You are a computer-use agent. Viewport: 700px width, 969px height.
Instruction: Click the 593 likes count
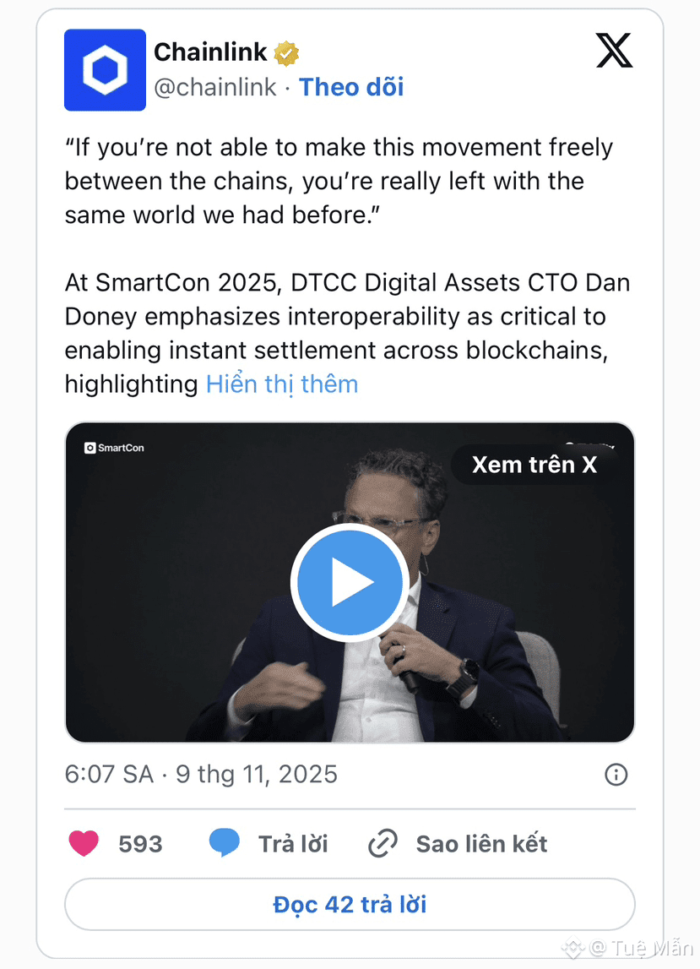[x=140, y=843]
